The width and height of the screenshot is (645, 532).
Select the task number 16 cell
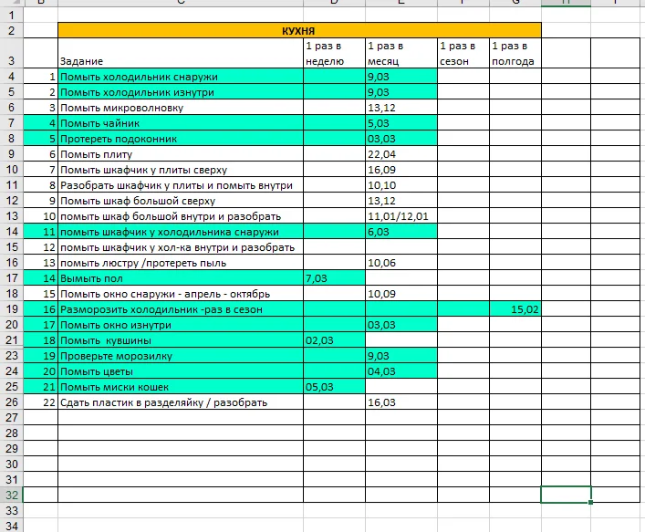pos(41,309)
